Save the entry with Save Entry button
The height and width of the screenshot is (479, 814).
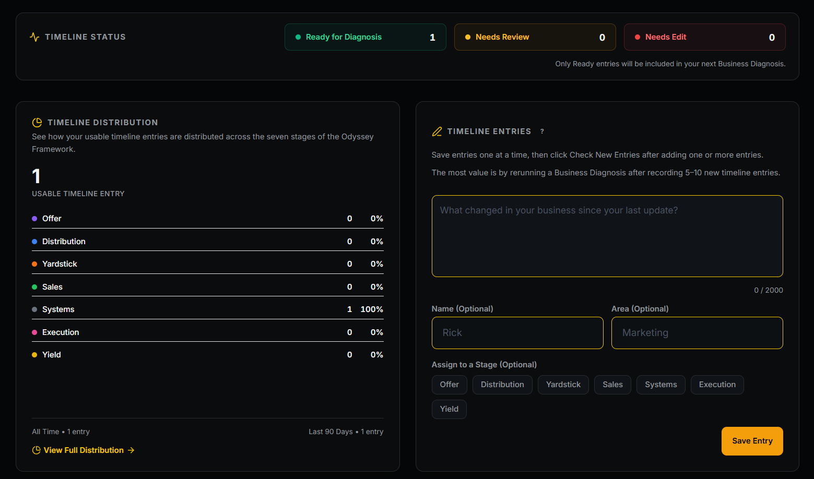pos(752,441)
